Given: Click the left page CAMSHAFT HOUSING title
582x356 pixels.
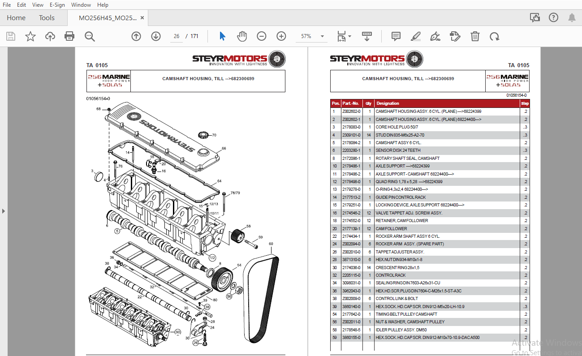Looking at the screenshot, I should click(x=208, y=79).
